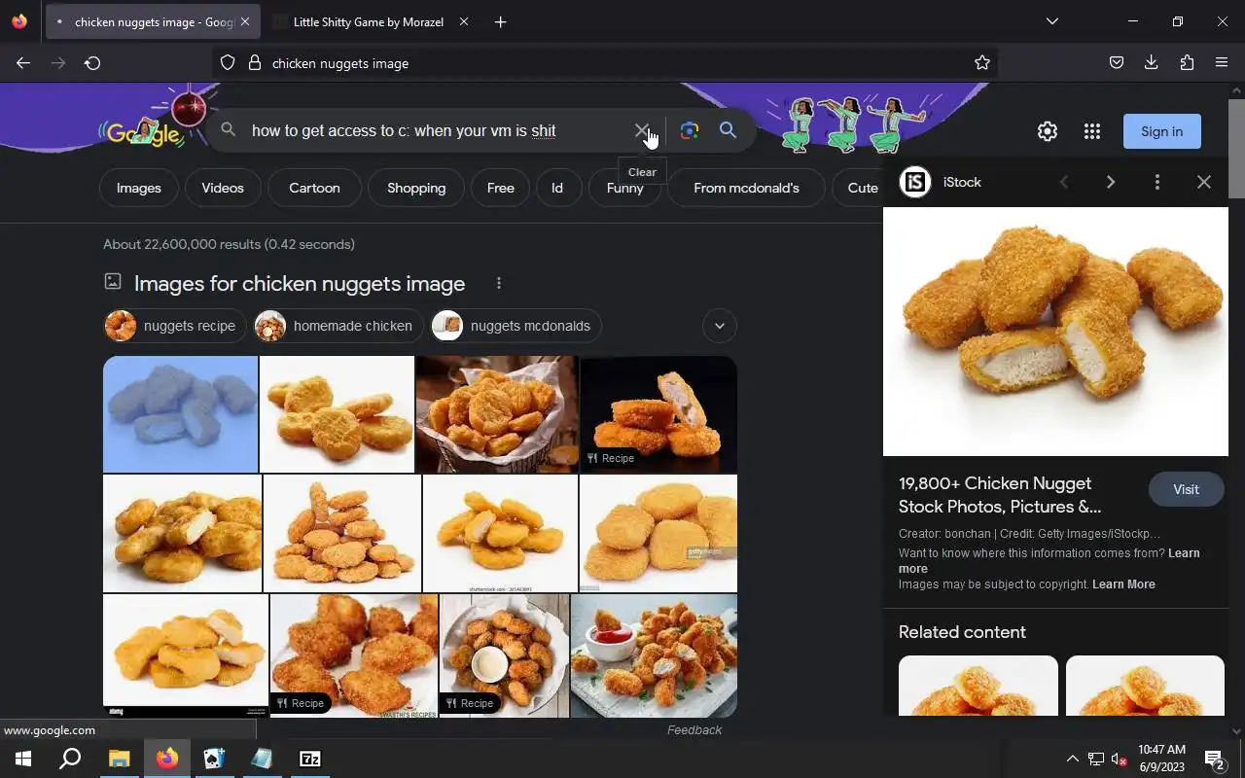Bookmark this page with the star icon
This screenshot has width=1245, height=778.
[982, 63]
